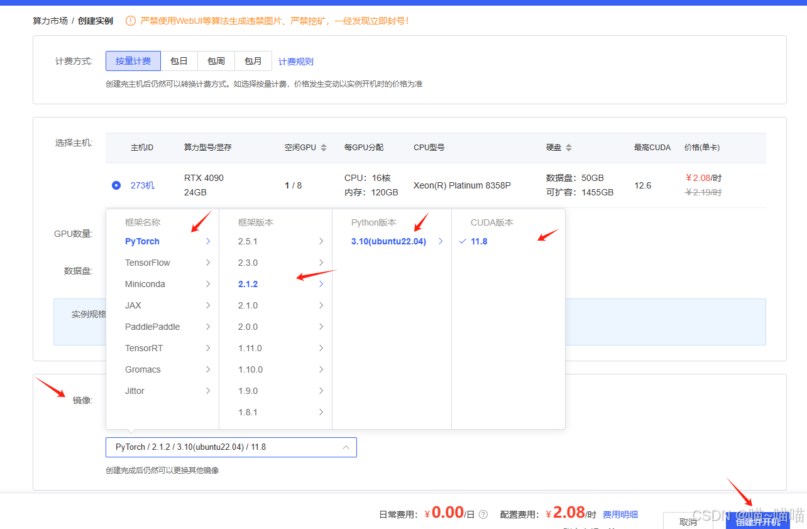The image size is (807, 529).
Task: Pick framework version 2.1.0
Action: (x=248, y=305)
